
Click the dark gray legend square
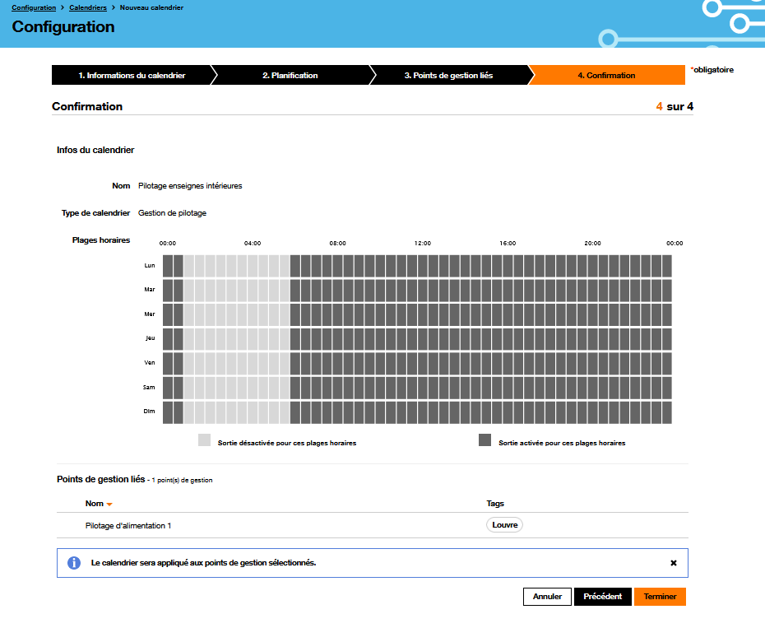pyautogui.click(x=485, y=440)
